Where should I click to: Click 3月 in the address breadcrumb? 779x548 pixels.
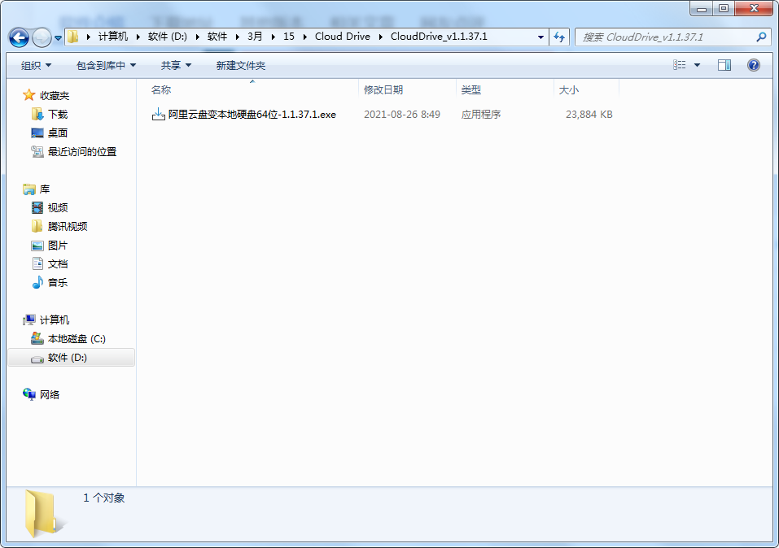(x=255, y=37)
